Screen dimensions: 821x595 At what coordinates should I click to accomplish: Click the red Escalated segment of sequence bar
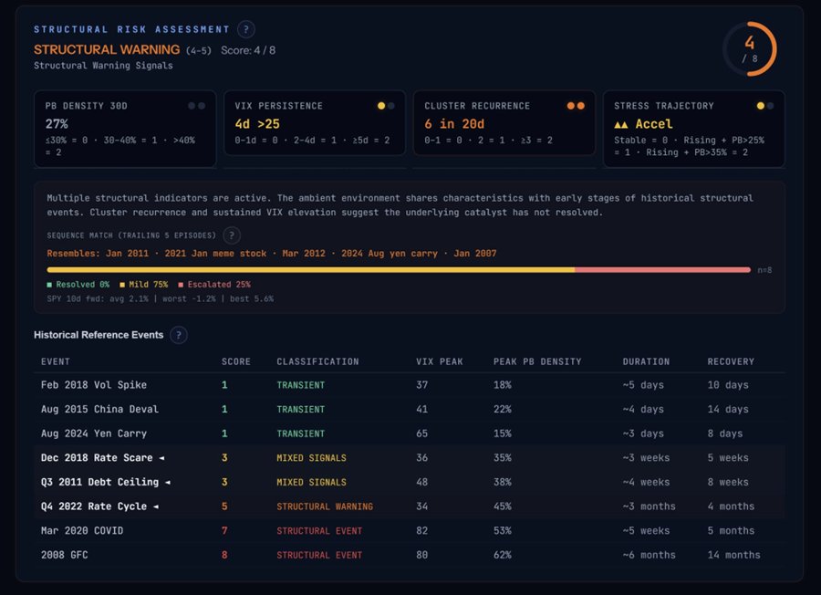(662, 270)
